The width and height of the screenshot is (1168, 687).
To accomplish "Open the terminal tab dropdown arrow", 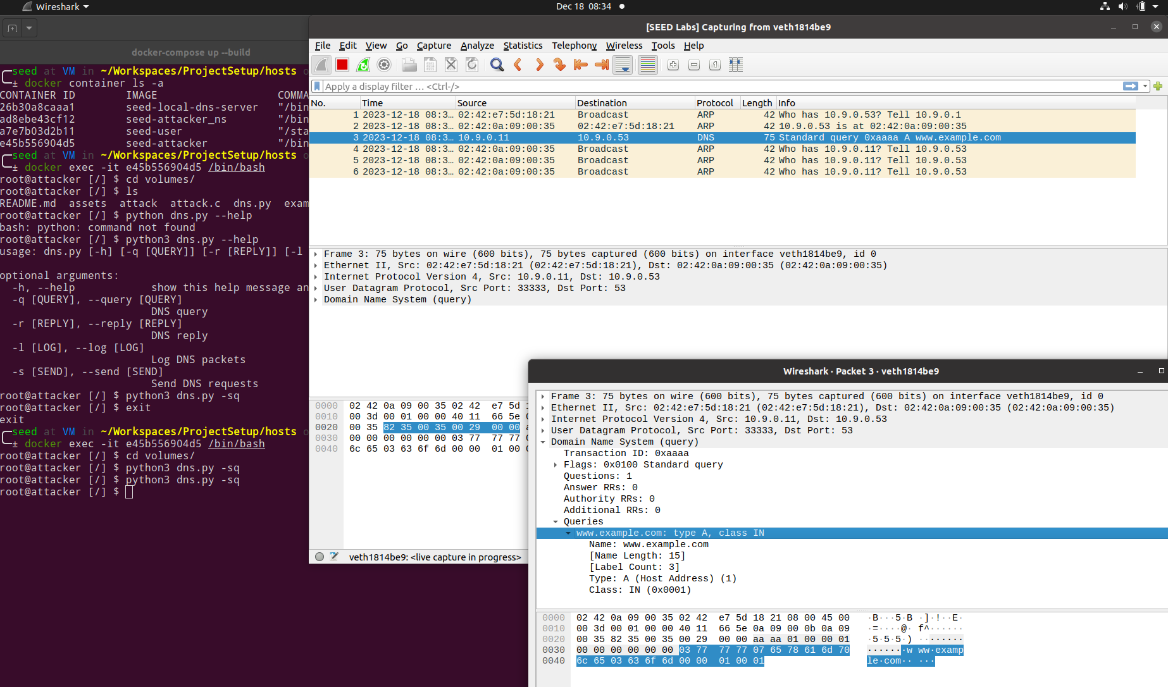I will (x=29, y=28).
